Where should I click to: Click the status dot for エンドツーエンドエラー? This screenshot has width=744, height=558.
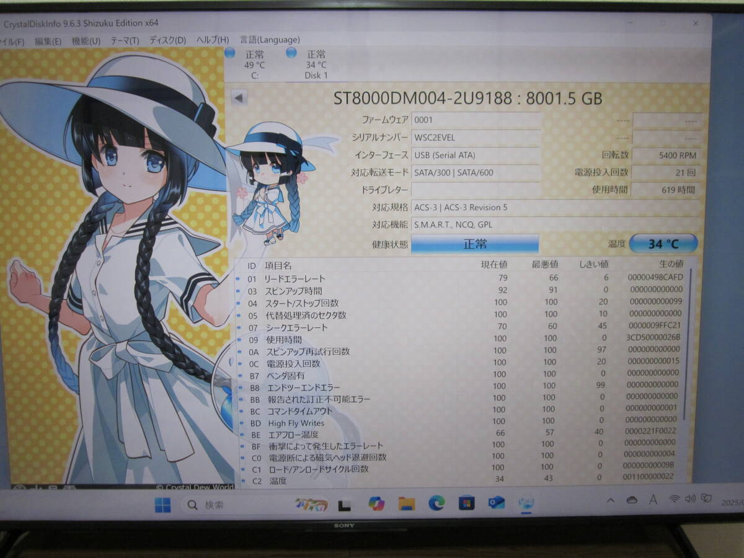(241, 387)
